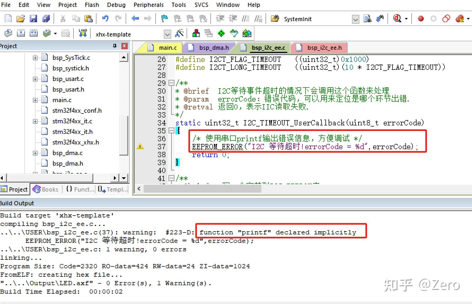This screenshot has width=472, height=304.
Task: Pin the Project panel open
Action: (114, 46)
